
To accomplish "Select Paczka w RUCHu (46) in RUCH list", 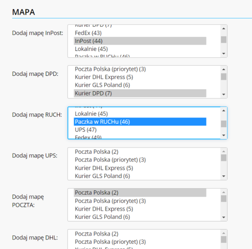I will pyautogui.click(x=140, y=122).
